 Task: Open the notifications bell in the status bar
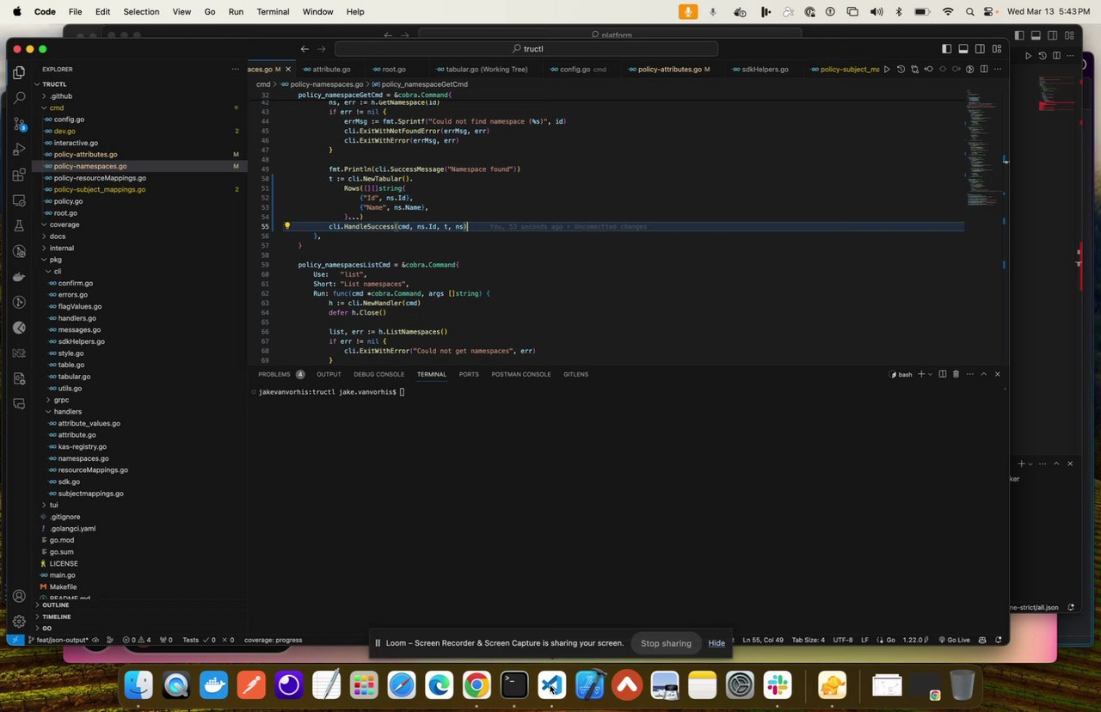coord(999,640)
